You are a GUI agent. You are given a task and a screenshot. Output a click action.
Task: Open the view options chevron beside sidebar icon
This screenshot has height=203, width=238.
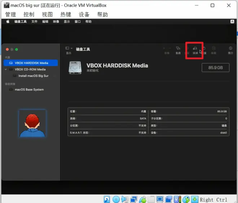(x=71, y=48)
